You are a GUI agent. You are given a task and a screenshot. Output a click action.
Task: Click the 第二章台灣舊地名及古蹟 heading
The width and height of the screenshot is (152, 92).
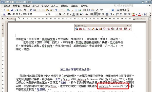(x=75, y=70)
